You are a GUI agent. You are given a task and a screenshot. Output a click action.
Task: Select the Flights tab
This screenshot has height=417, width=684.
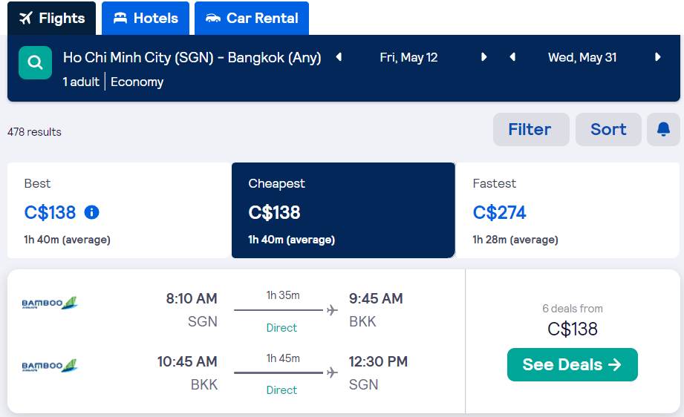(x=51, y=19)
